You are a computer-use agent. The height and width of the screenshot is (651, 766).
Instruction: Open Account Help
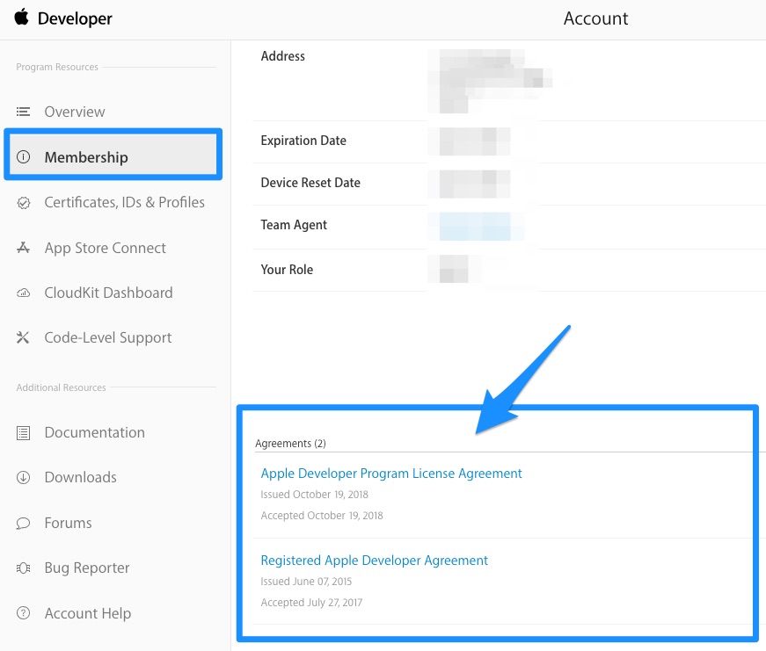click(88, 613)
